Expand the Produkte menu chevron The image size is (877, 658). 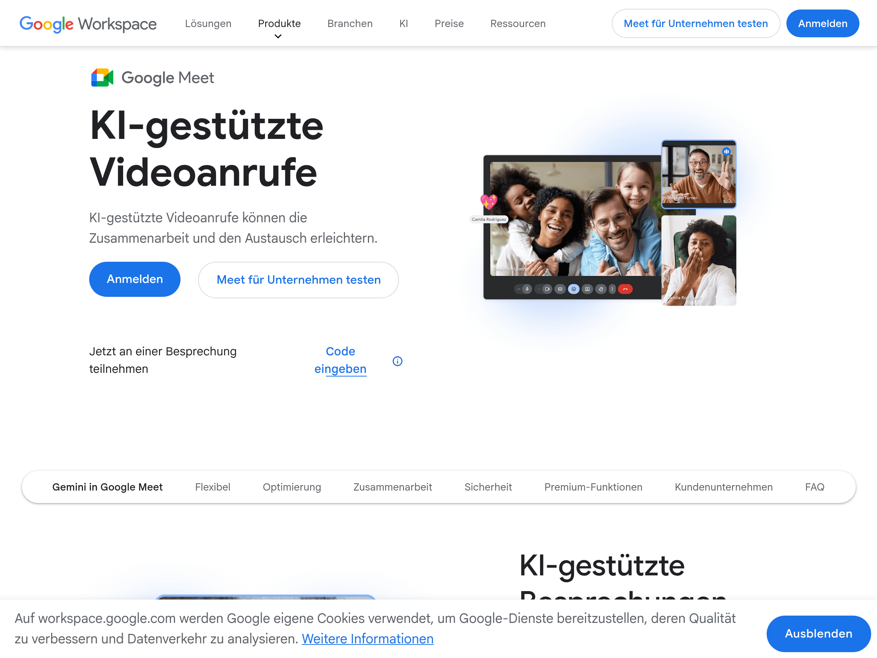[278, 37]
